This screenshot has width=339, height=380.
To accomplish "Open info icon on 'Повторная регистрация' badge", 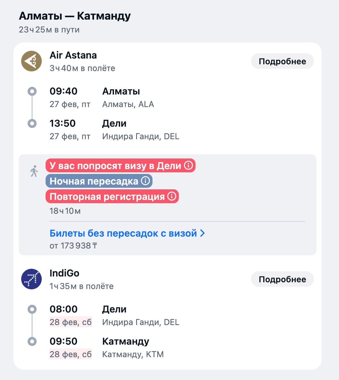I will click(x=171, y=196).
